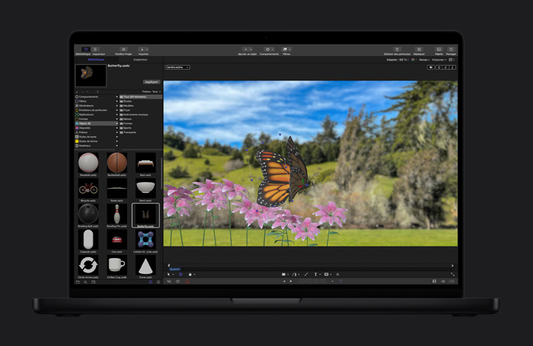Image resolution: width=533 pixels, height=346 pixels.
Task: Open the Rendu menu
Action: pos(424,60)
